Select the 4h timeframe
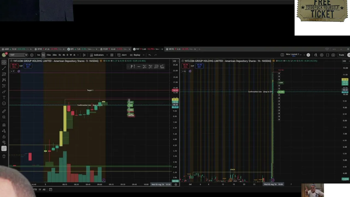350x197 pixels. (64, 55)
